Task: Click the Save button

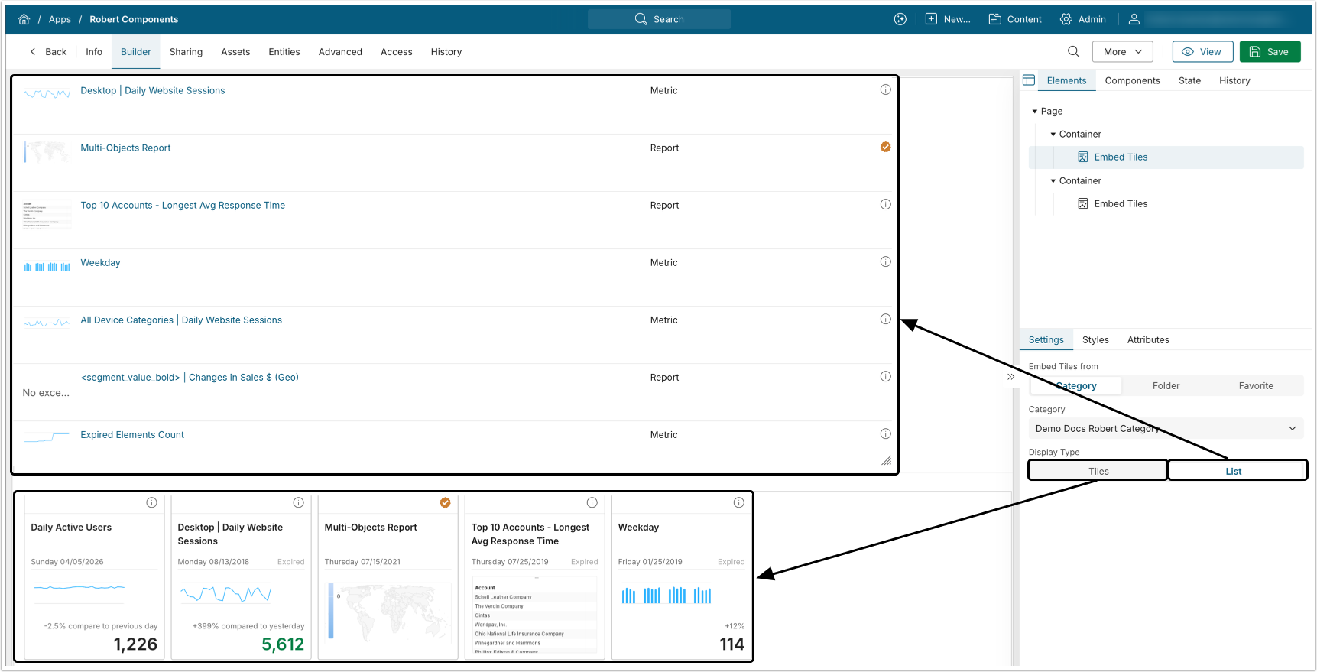Action: 1270,52
